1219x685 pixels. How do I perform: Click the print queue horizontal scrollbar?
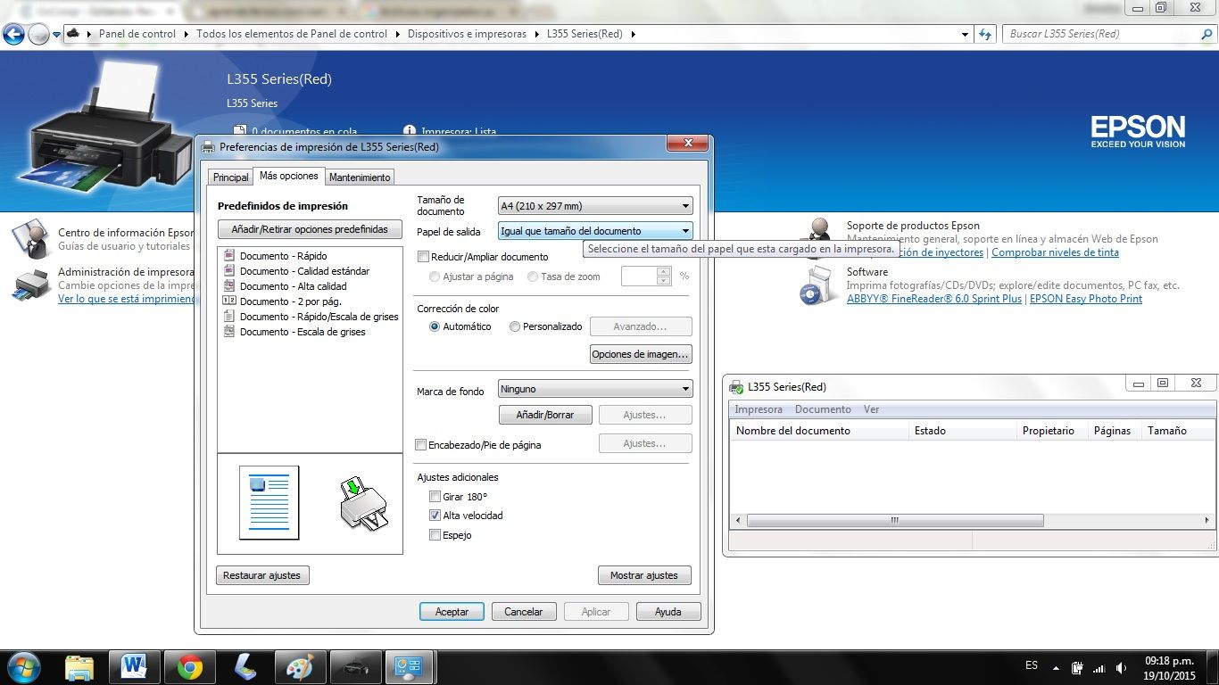pyautogui.click(x=895, y=521)
